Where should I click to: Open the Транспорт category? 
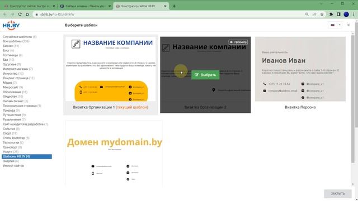(x=12, y=147)
